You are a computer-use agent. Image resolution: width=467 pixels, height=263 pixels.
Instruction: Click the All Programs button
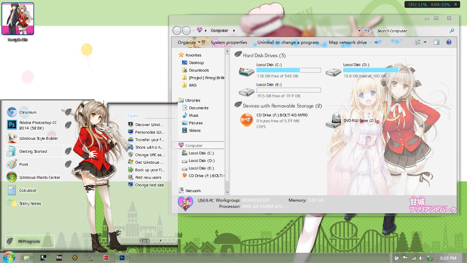[x=29, y=241]
